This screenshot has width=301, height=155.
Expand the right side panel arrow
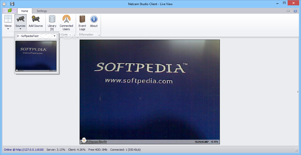point(298,92)
